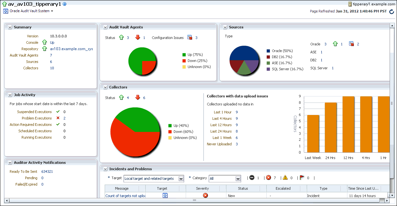This screenshot has width=397, height=206.
Task: Click the horizontal scrollbar thumb at bottom
Action: tap(194, 200)
